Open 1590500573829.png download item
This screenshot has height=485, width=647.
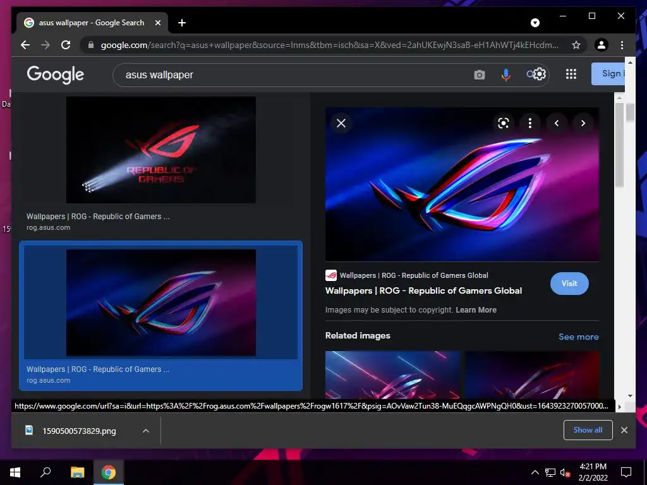point(79,431)
